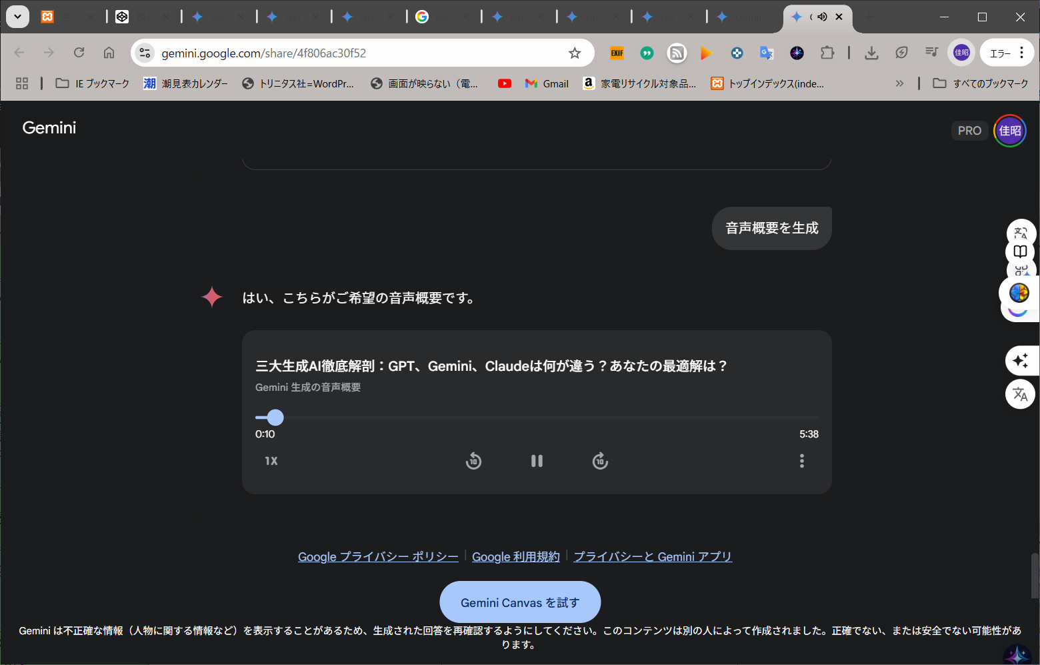The image size is (1040, 665).
Task: Open the RSS feed extension
Action: [677, 53]
